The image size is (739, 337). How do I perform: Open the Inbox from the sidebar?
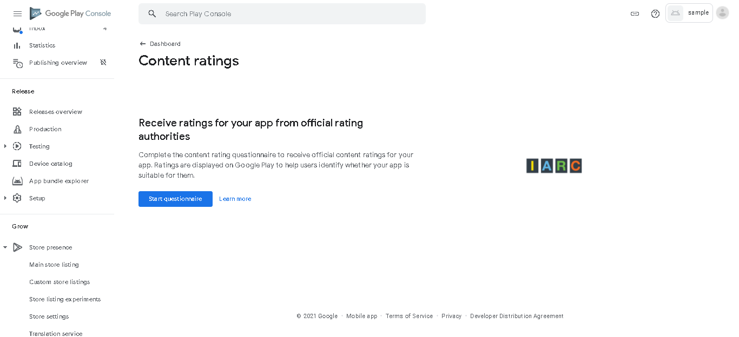click(38, 28)
